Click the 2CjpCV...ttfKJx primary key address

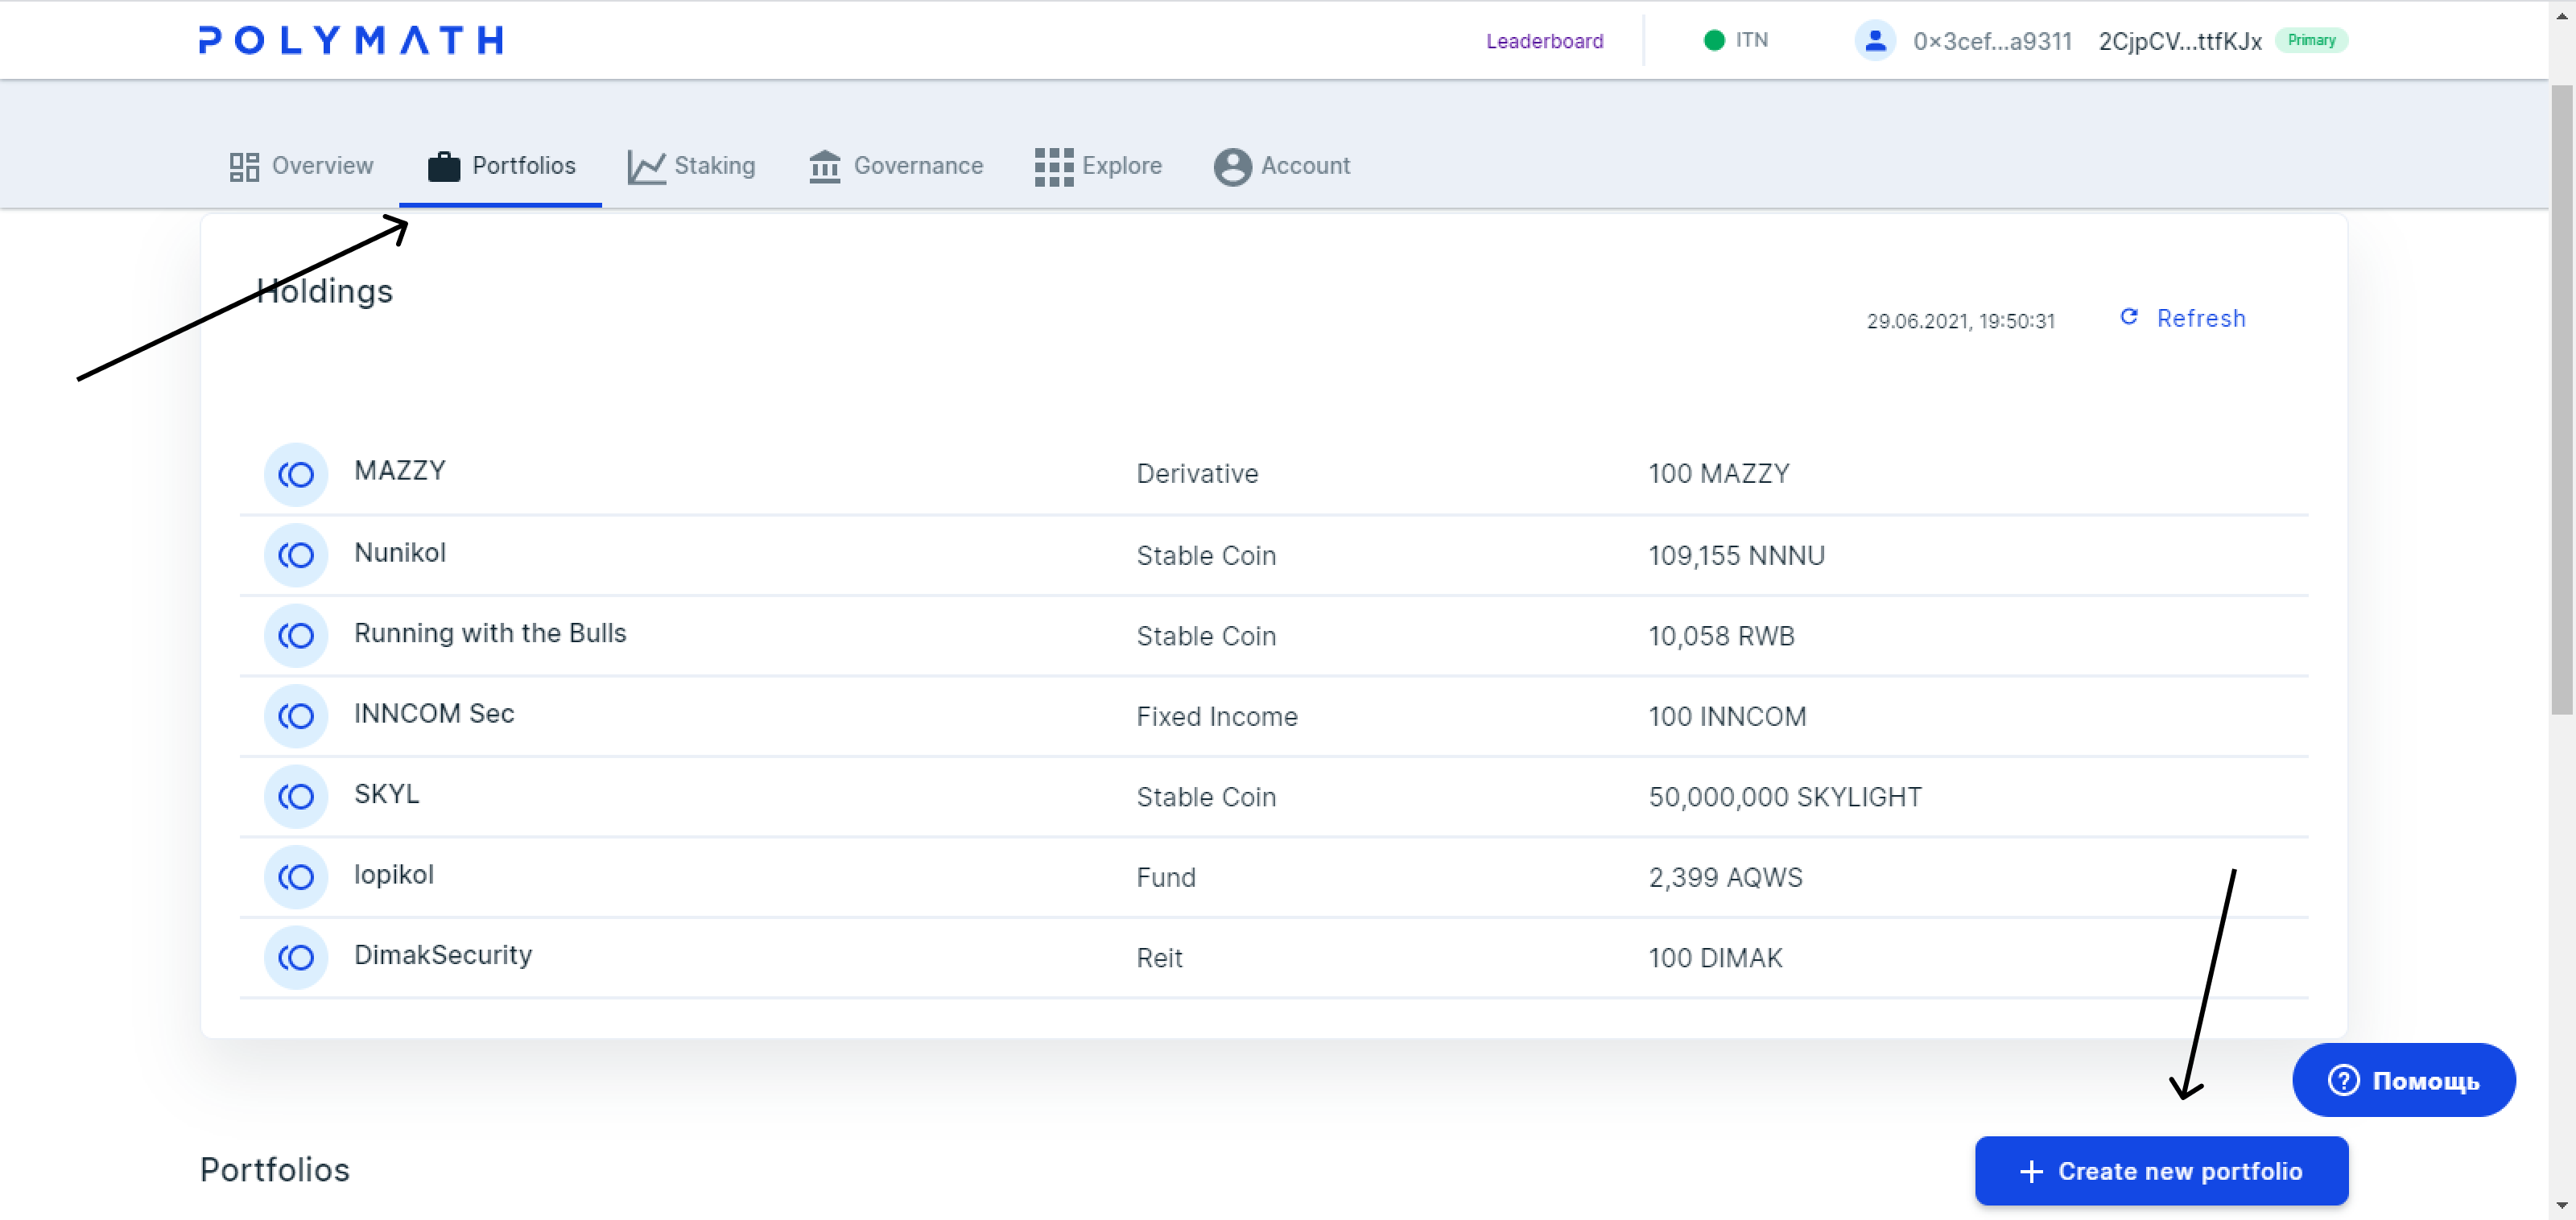pyautogui.click(x=2180, y=41)
